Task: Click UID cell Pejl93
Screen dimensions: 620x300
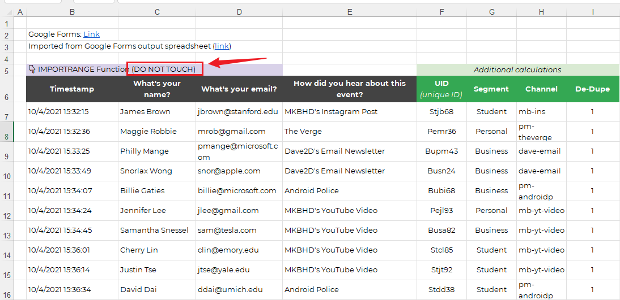Action: coord(441,211)
